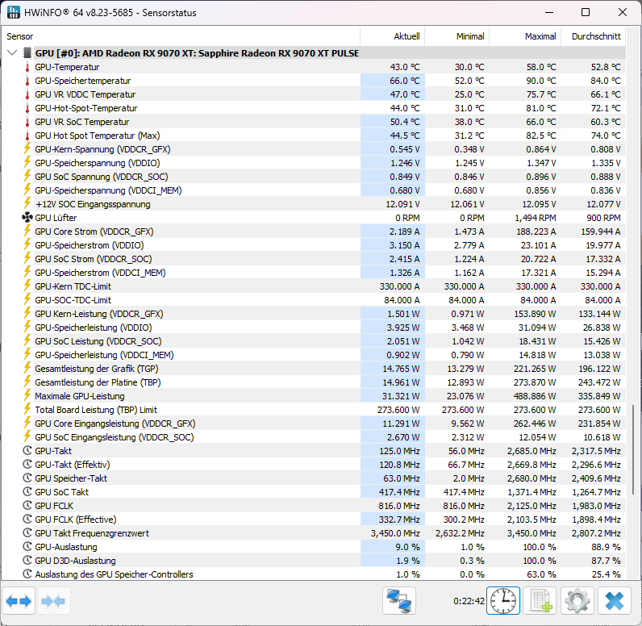Select GPU-Speicherspannung (VDDCI_MEM) row
The image size is (642, 626).
[x=323, y=190]
